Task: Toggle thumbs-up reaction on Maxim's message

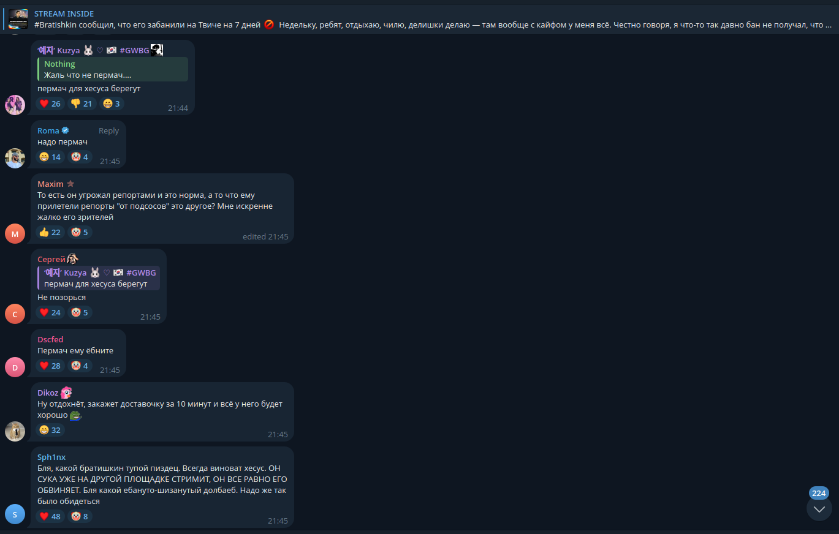Action: click(x=50, y=232)
